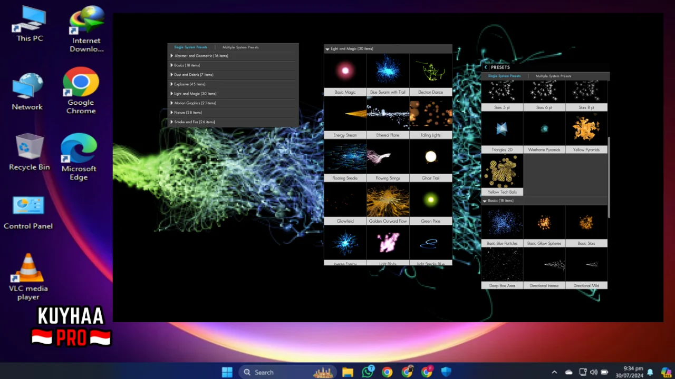Expand Smoke and Fire (26 items) category
675x379 pixels.
click(x=233, y=122)
